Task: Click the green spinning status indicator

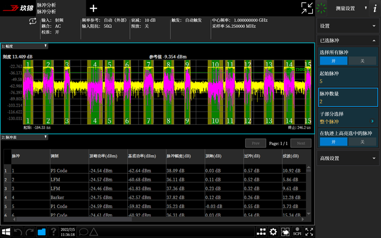Action: tap(322, 8)
